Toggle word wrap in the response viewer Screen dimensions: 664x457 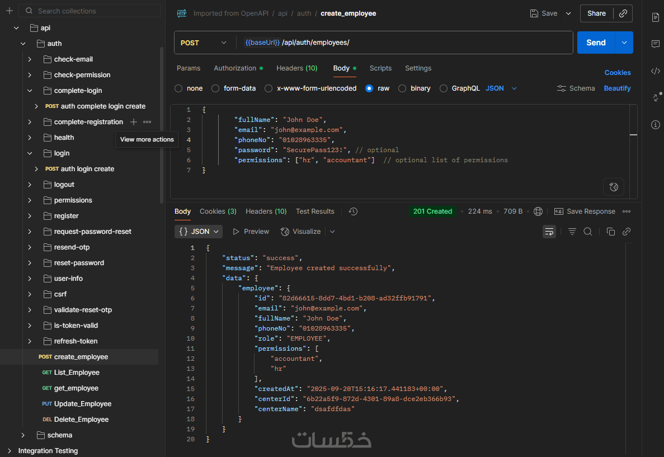[x=549, y=232]
